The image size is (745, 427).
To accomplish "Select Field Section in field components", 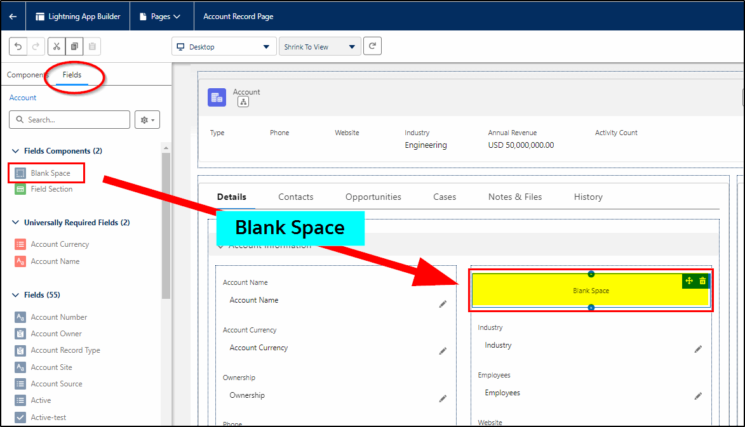I will [52, 189].
